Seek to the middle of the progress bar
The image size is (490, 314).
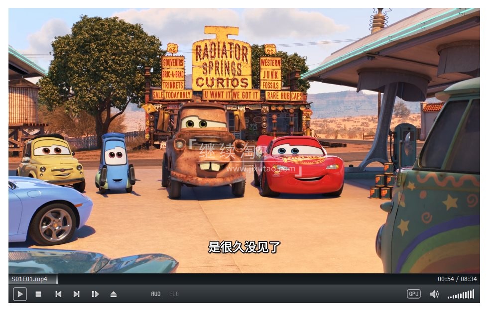pos(244,279)
